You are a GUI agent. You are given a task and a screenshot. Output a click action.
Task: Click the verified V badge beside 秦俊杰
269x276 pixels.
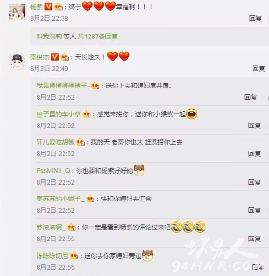(55, 57)
